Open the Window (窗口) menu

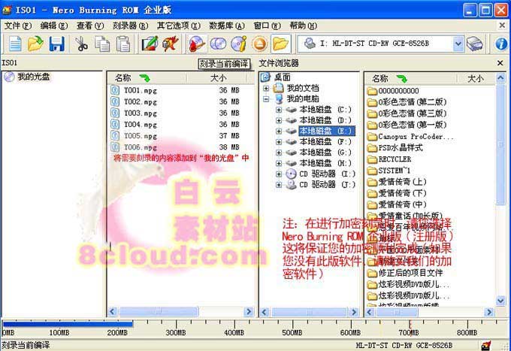click(x=267, y=26)
